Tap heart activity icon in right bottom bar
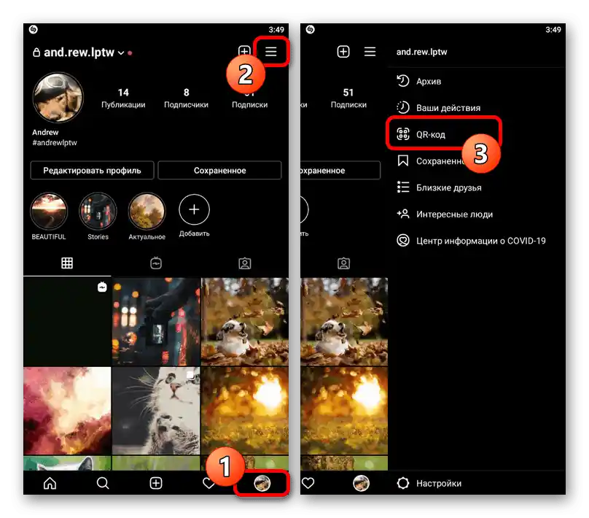The width and height of the screenshot is (589, 518). point(308,483)
